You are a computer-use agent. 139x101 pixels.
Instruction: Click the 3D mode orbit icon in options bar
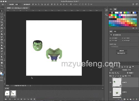80,4
